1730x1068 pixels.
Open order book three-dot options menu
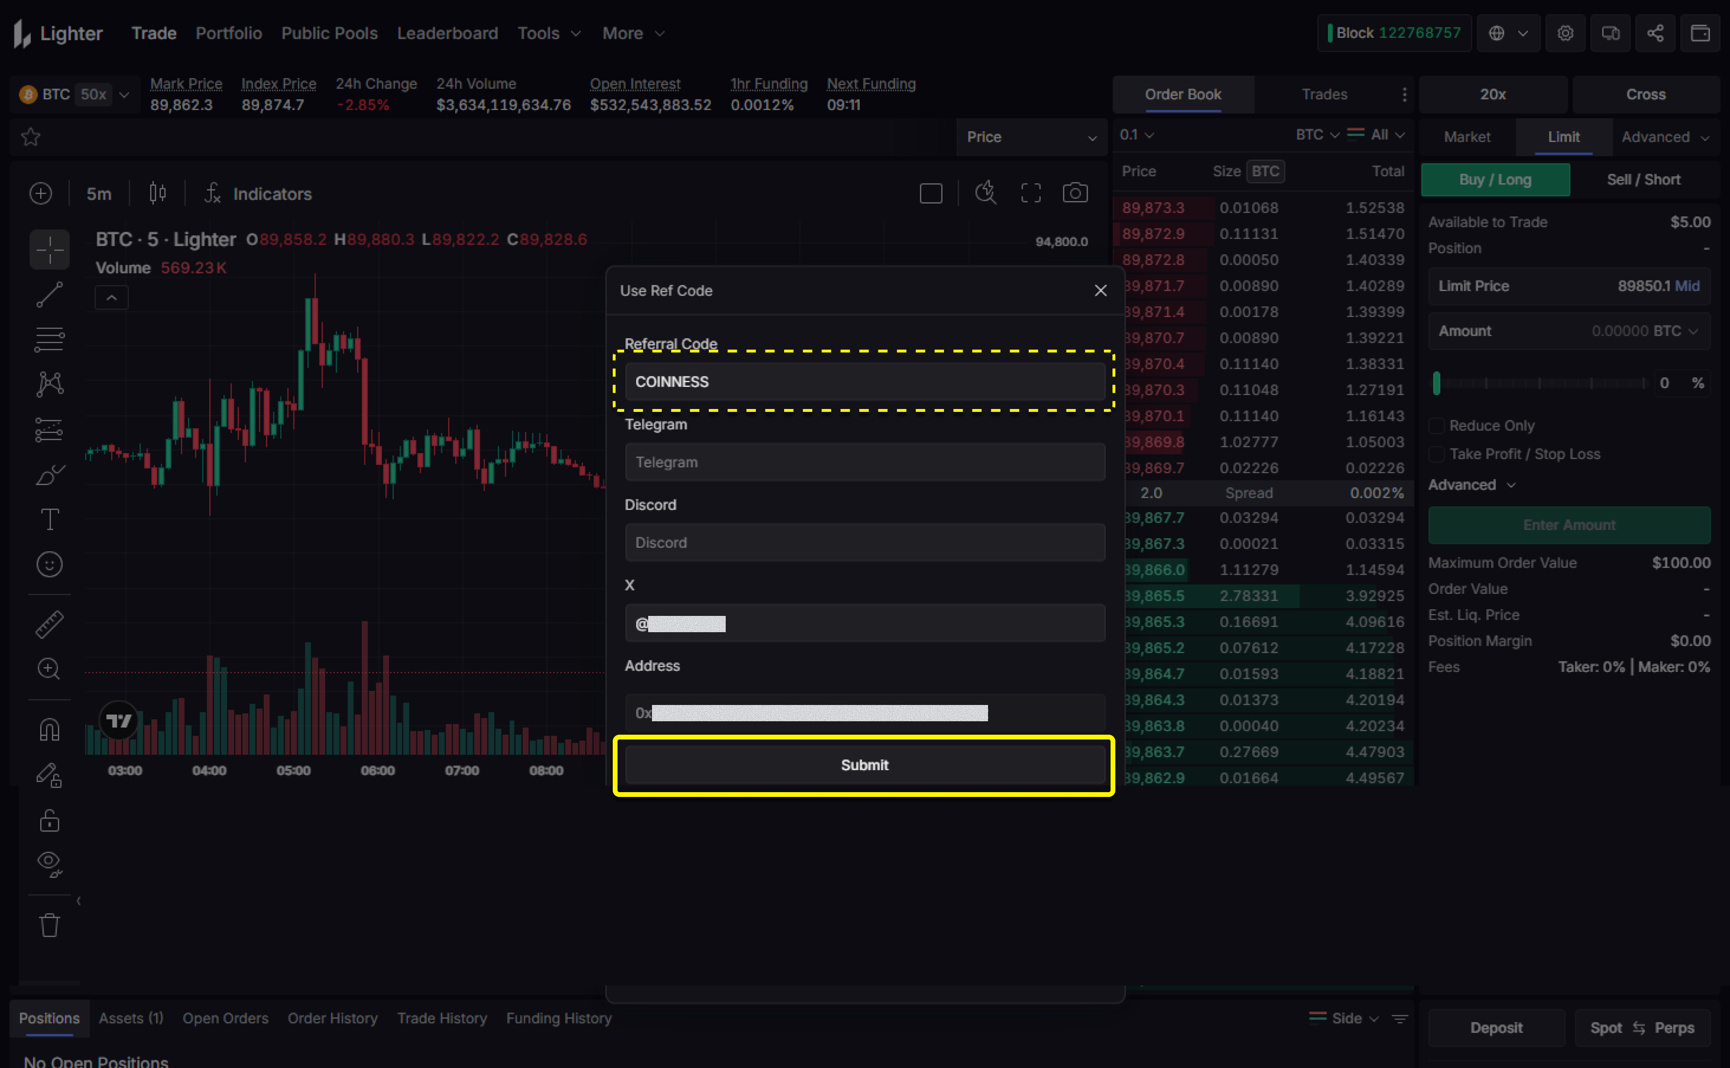(1404, 95)
